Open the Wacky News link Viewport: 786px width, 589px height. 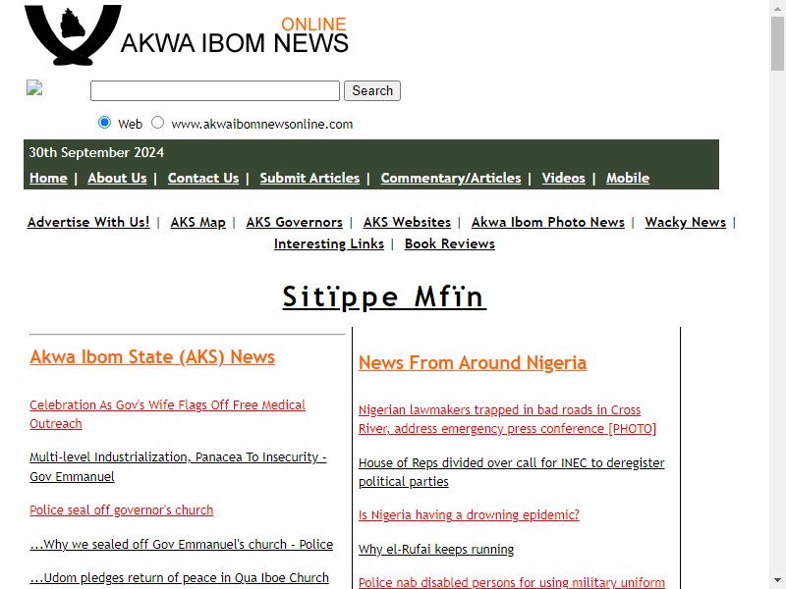(685, 222)
